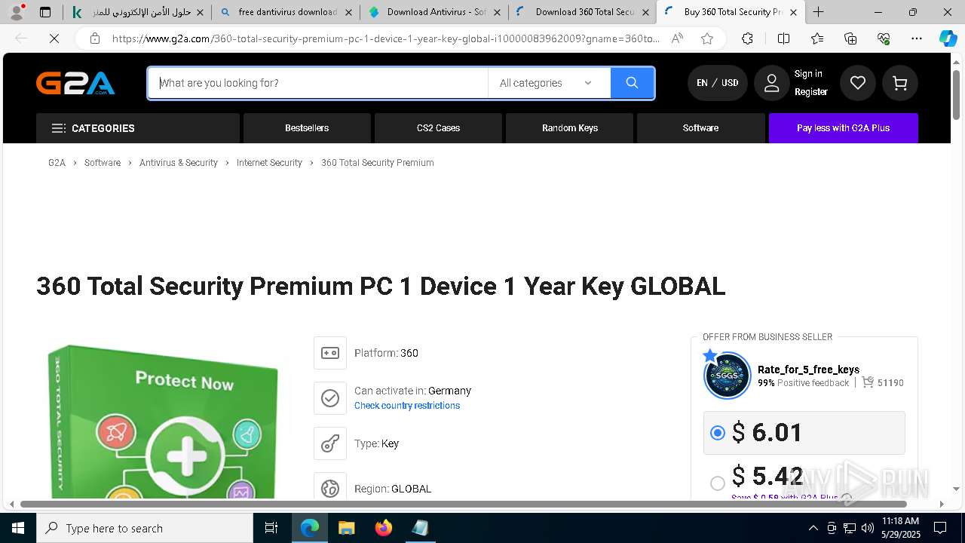Open browser Extensions icon
965x543 pixels.
(747, 38)
